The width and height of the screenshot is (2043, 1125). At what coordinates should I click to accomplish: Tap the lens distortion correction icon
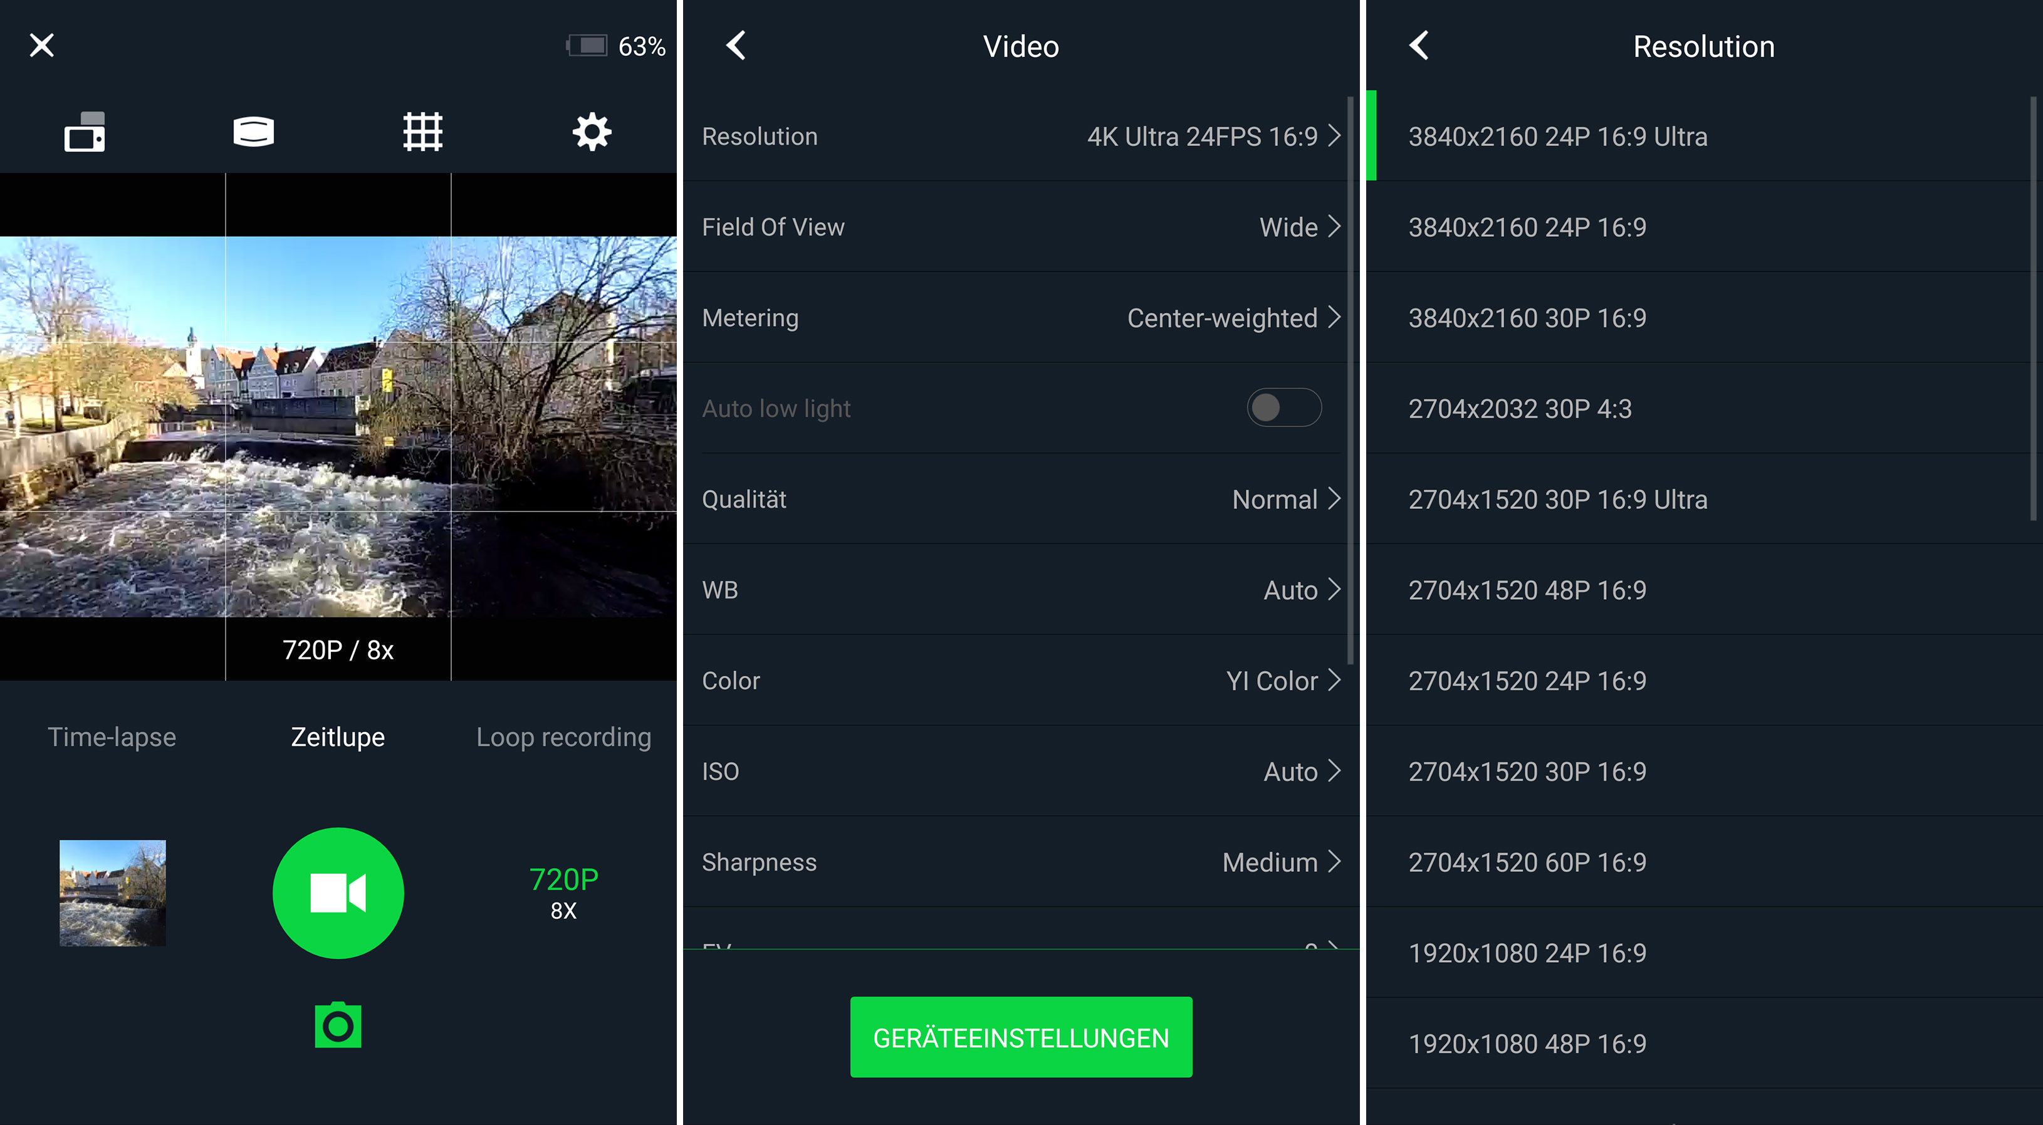click(254, 132)
